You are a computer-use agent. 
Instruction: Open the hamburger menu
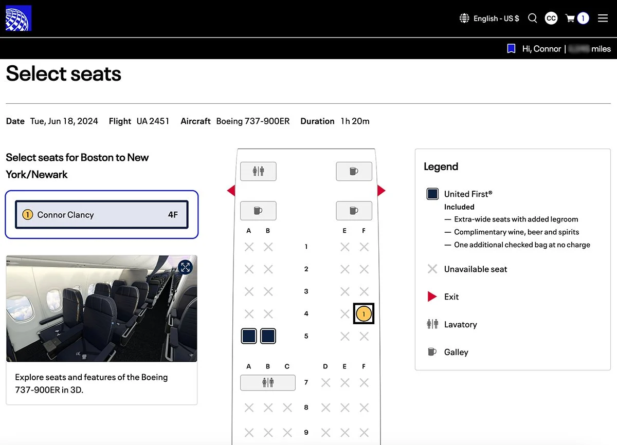click(x=603, y=18)
